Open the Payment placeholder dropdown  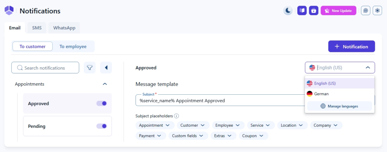(150, 136)
